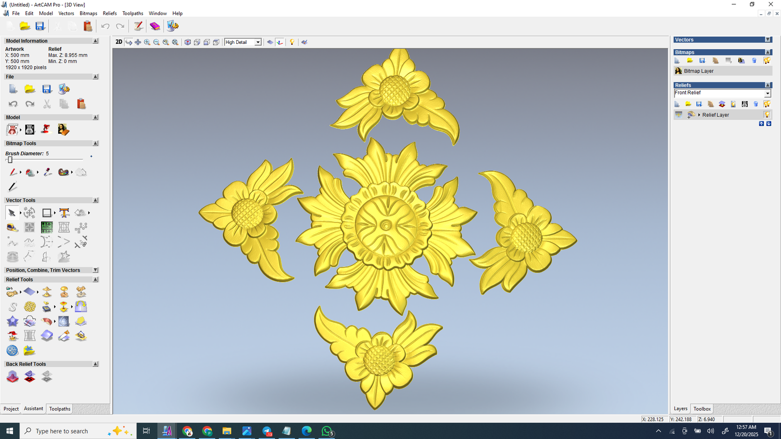
Task: Open the Toolpaths menu
Action: (x=132, y=13)
